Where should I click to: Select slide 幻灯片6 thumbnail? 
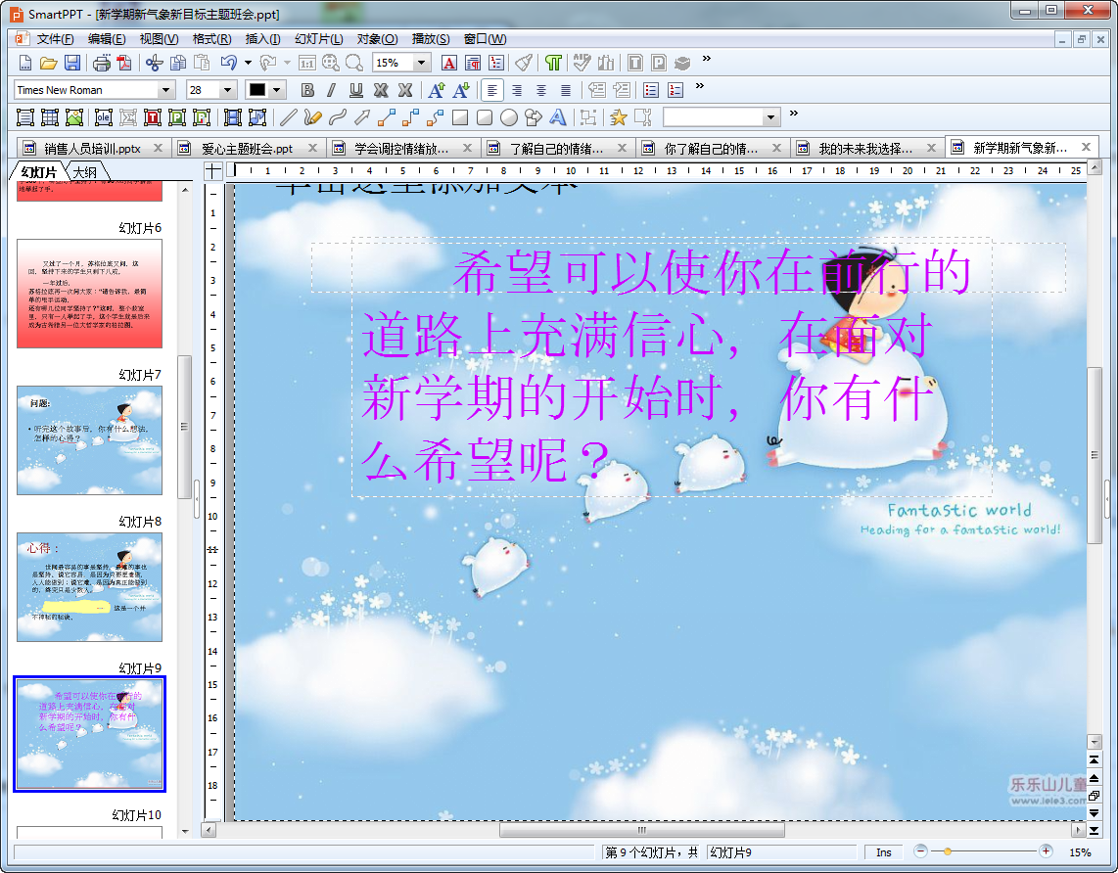click(89, 294)
